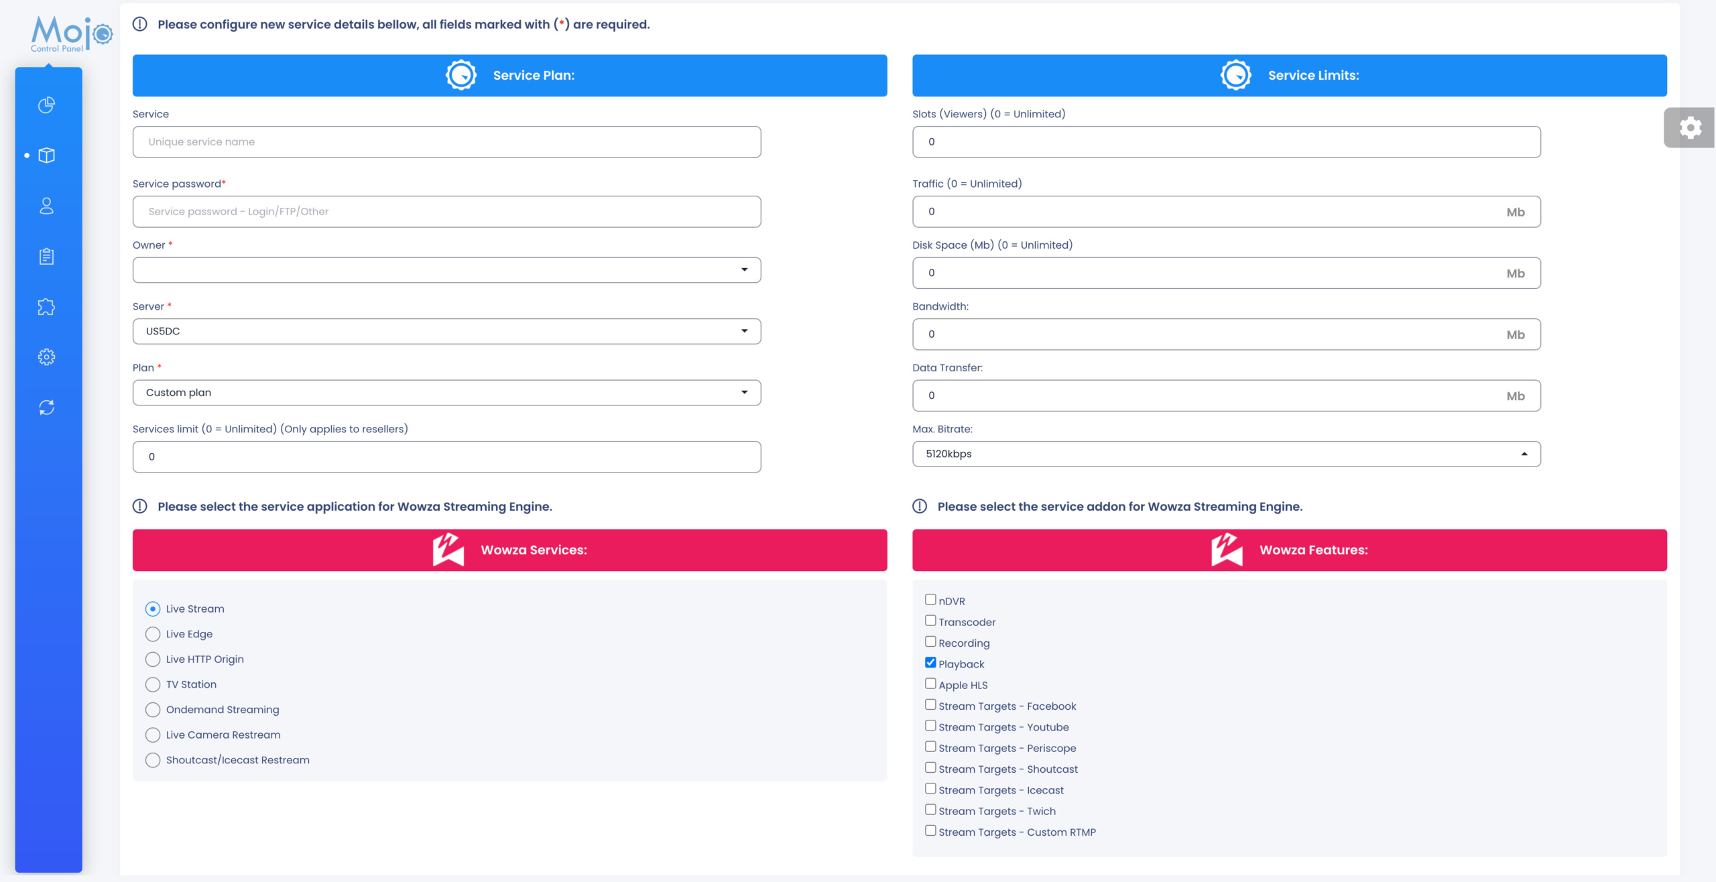Open the clipboard logs icon in sidebar
The image size is (1716, 882).
46,256
